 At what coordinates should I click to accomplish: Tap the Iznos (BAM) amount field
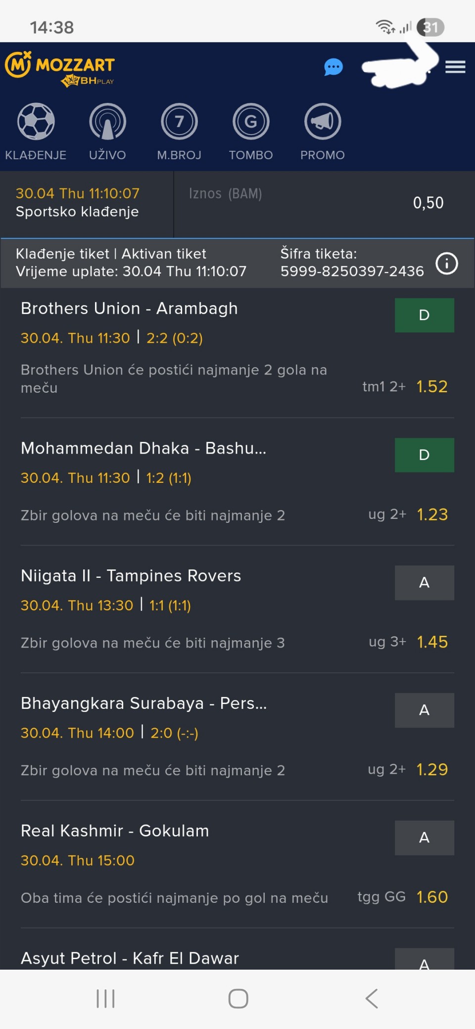pos(324,203)
